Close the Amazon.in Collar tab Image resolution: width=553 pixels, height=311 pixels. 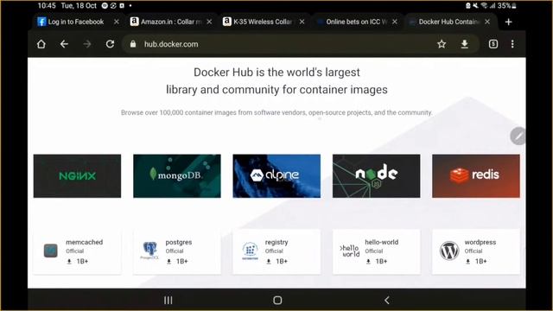(x=209, y=22)
